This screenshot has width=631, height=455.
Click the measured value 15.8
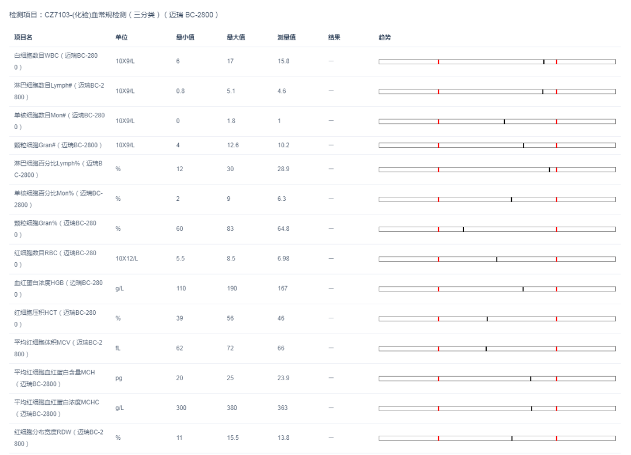[x=283, y=61]
